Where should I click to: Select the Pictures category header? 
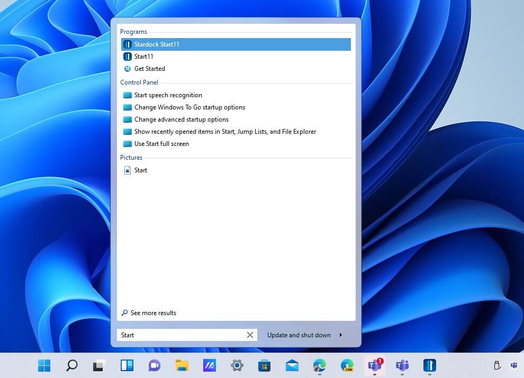[x=131, y=158]
